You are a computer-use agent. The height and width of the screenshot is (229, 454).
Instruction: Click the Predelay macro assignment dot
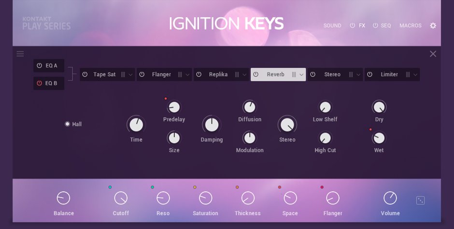[x=166, y=99]
